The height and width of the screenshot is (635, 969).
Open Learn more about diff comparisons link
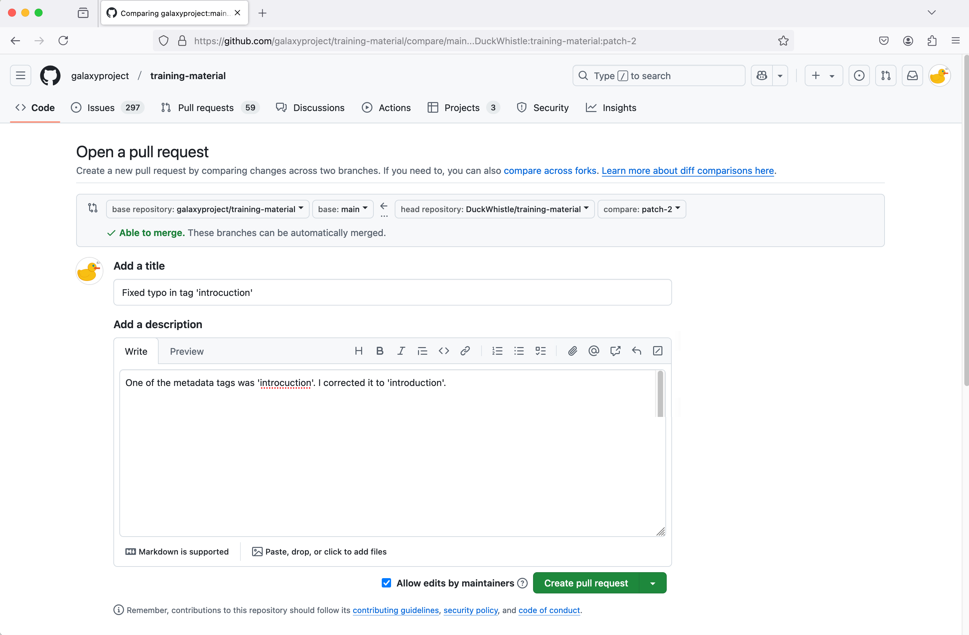688,171
